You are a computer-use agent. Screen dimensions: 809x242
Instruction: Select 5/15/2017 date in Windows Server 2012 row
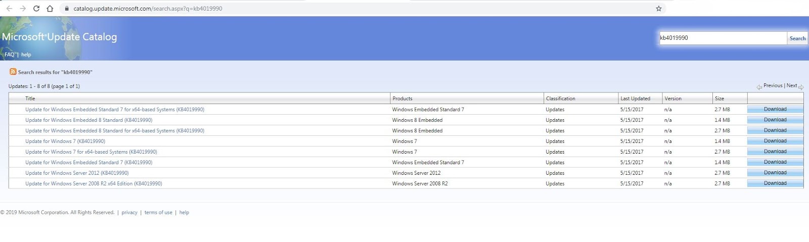point(632,173)
